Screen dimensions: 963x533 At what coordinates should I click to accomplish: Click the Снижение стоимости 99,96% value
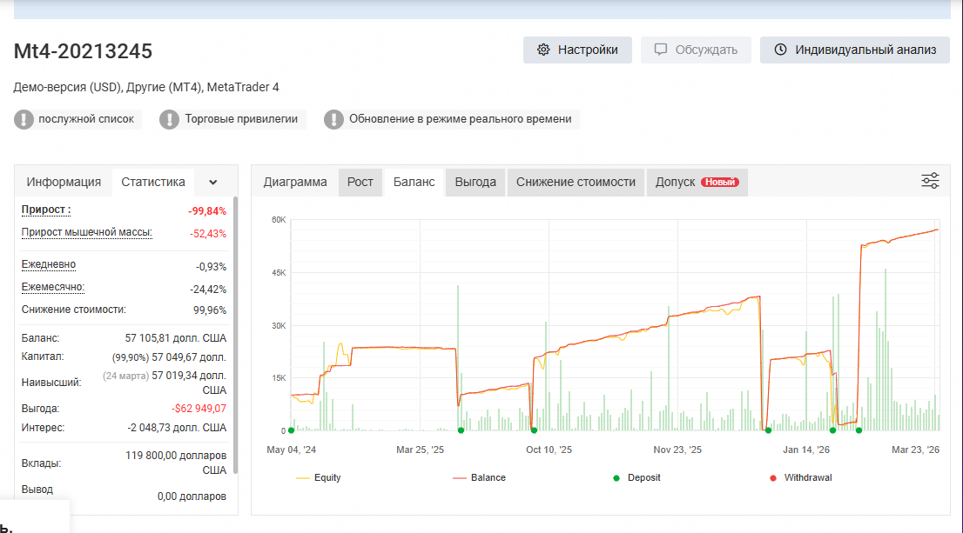[x=210, y=310]
